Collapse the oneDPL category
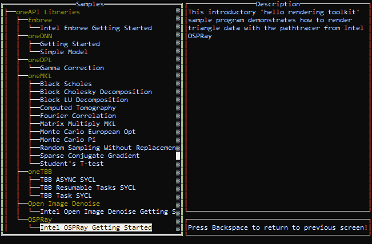372x244 pixels. click(x=40, y=60)
